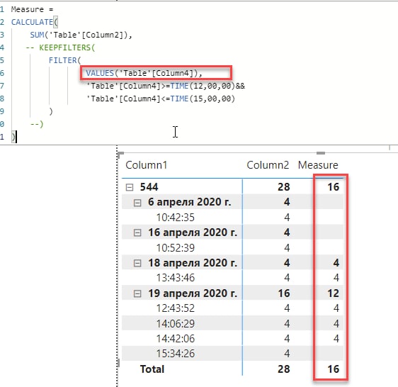Click the TIME(15,00,00) condition line

coord(161,99)
